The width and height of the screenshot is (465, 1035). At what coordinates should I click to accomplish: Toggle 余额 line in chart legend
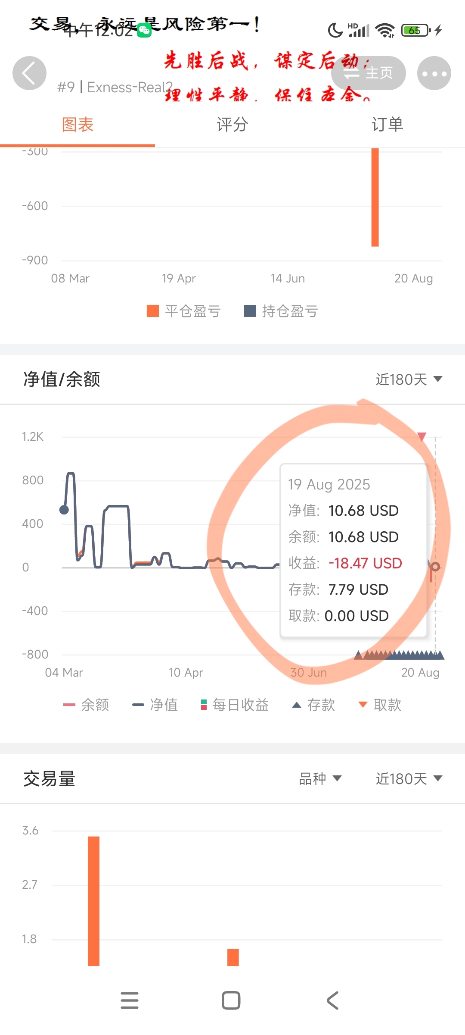point(86,705)
